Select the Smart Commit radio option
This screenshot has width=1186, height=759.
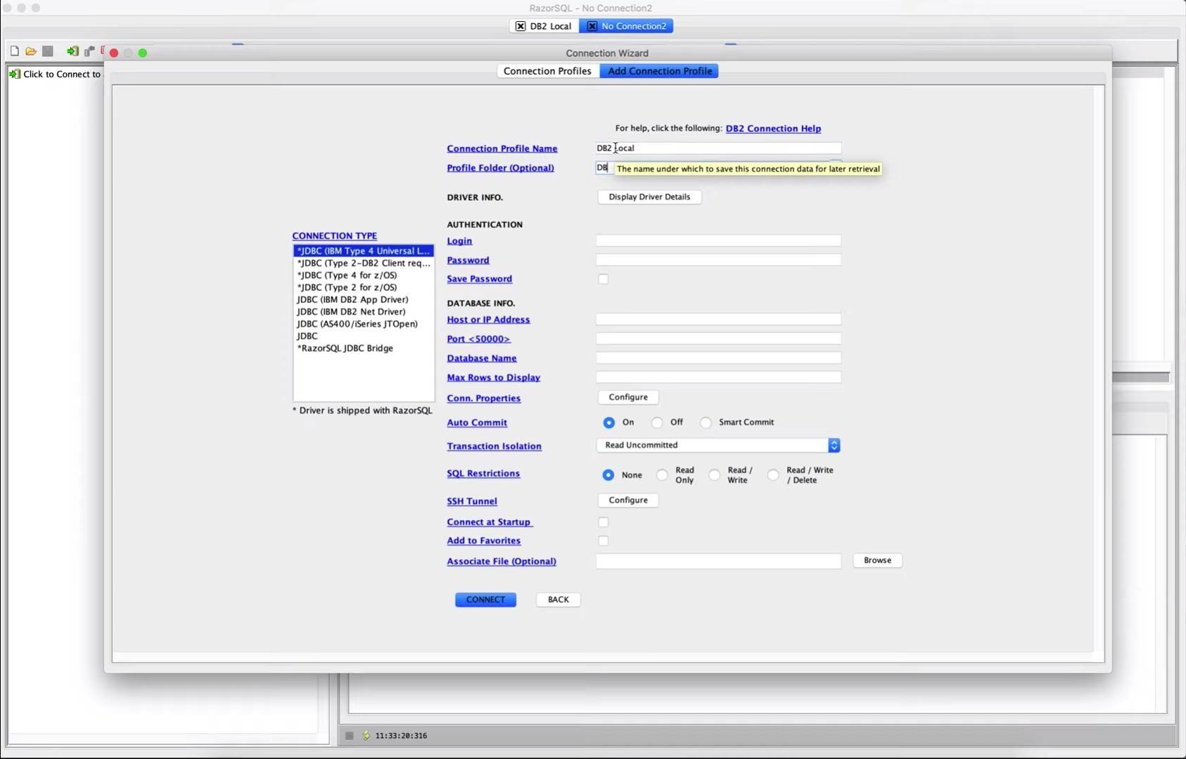click(x=706, y=422)
